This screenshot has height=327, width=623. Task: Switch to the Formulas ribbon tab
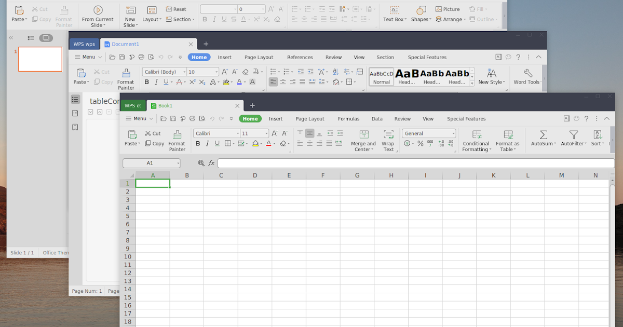348,119
